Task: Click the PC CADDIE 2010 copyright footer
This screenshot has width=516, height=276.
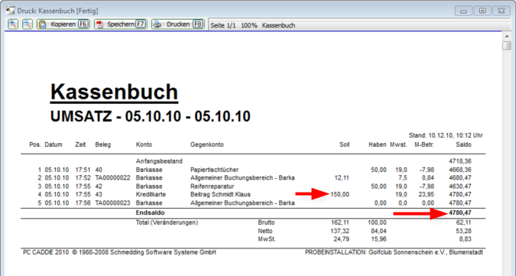Action: pos(119,252)
